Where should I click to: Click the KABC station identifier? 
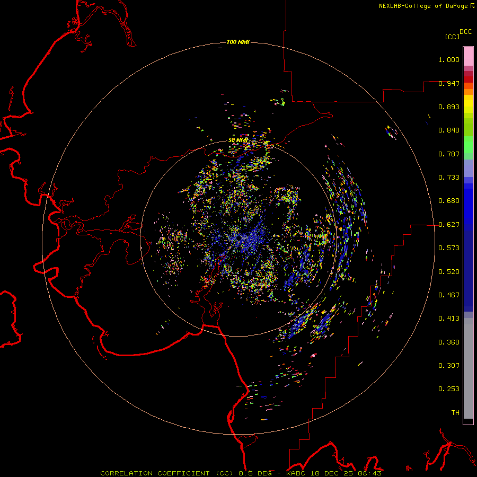(x=295, y=473)
